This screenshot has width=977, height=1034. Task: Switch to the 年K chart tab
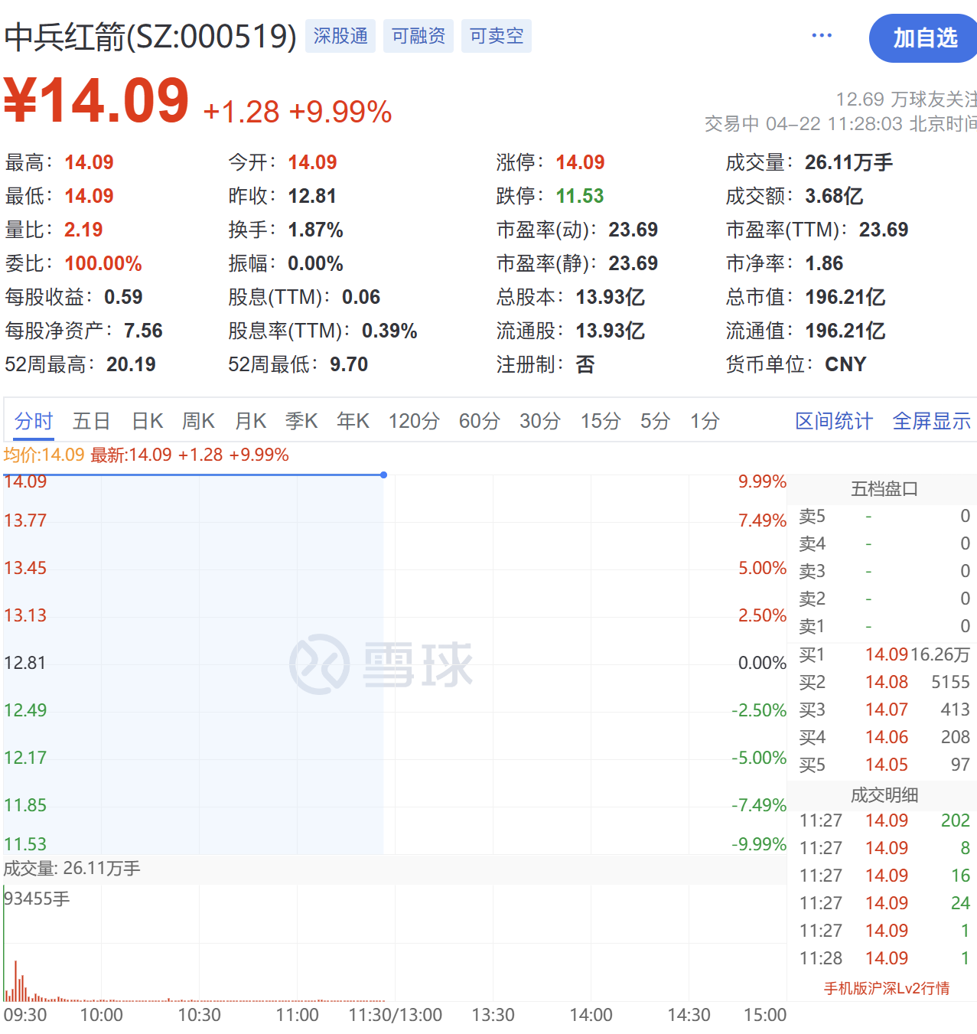coord(353,421)
